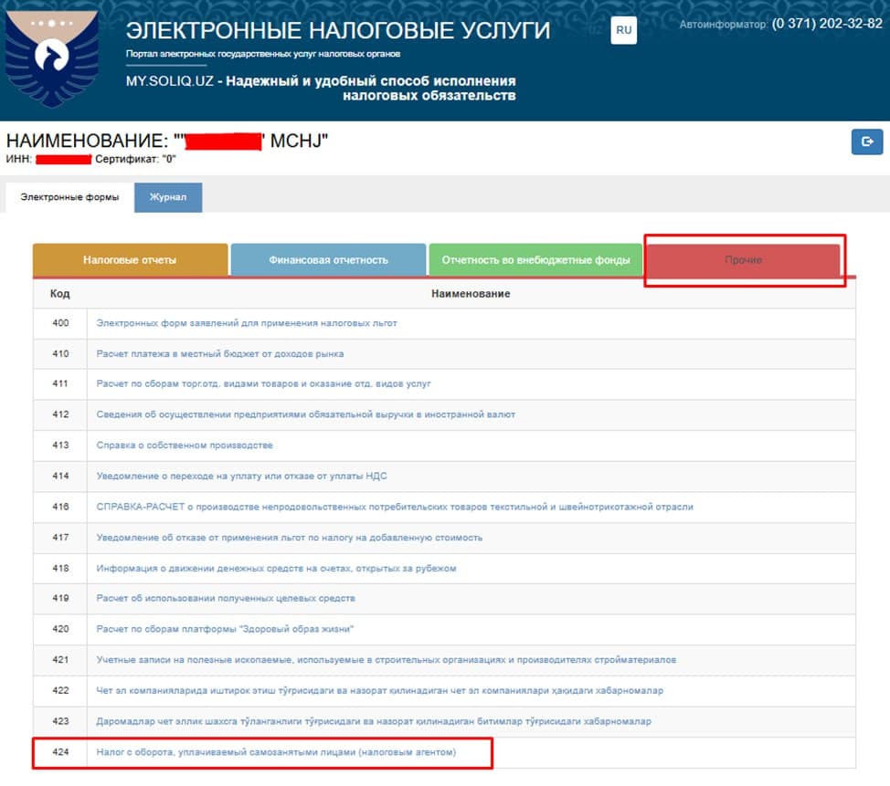Open the Журнал tab
The image size is (890, 786).
point(168,196)
